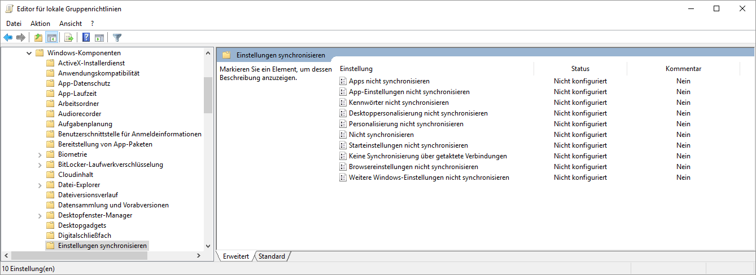
Task: Toggle the action pane toolbar icon
Action: pos(99,38)
